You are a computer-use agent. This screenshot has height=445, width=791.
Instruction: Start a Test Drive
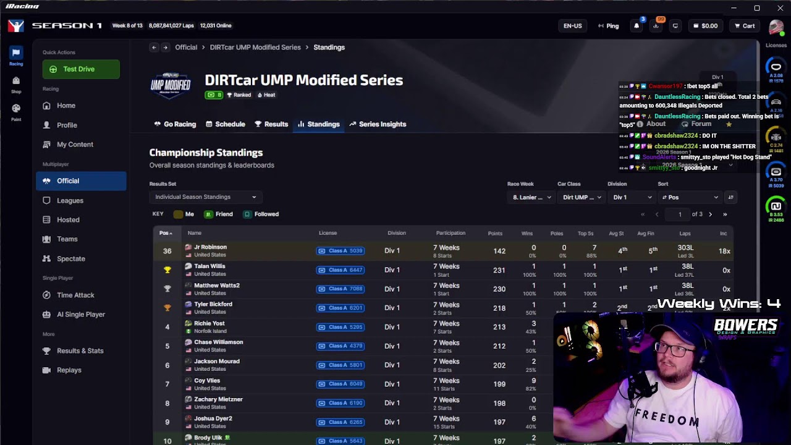(x=81, y=69)
